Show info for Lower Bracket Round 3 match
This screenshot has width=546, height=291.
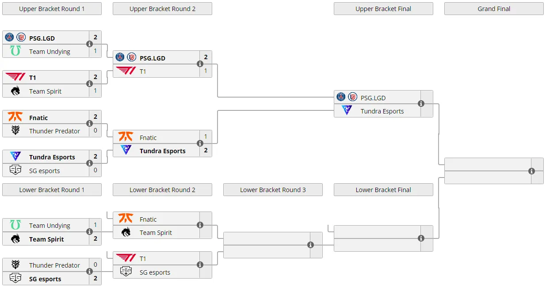point(310,245)
